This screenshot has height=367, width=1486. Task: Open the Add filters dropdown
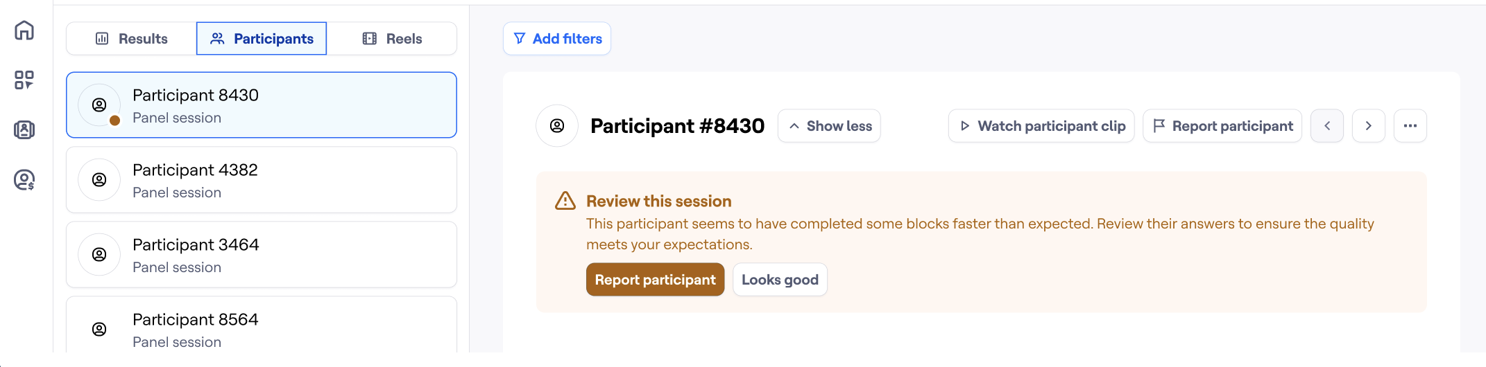click(x=557, y=39)
